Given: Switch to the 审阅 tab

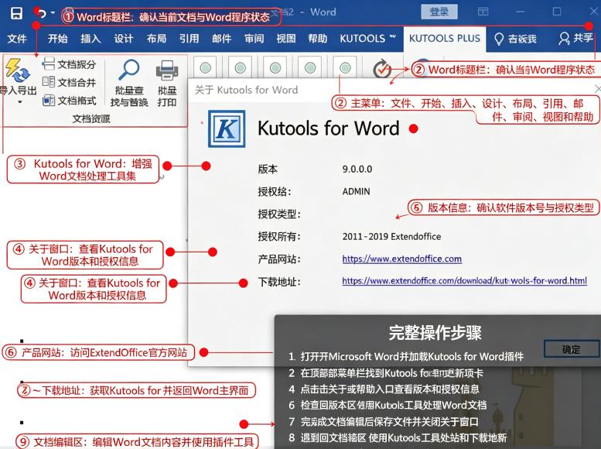Looking at the screenshot, I should (x=254, y=39).
